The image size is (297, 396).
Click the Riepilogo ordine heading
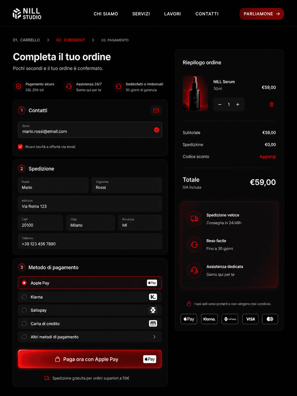202,63
